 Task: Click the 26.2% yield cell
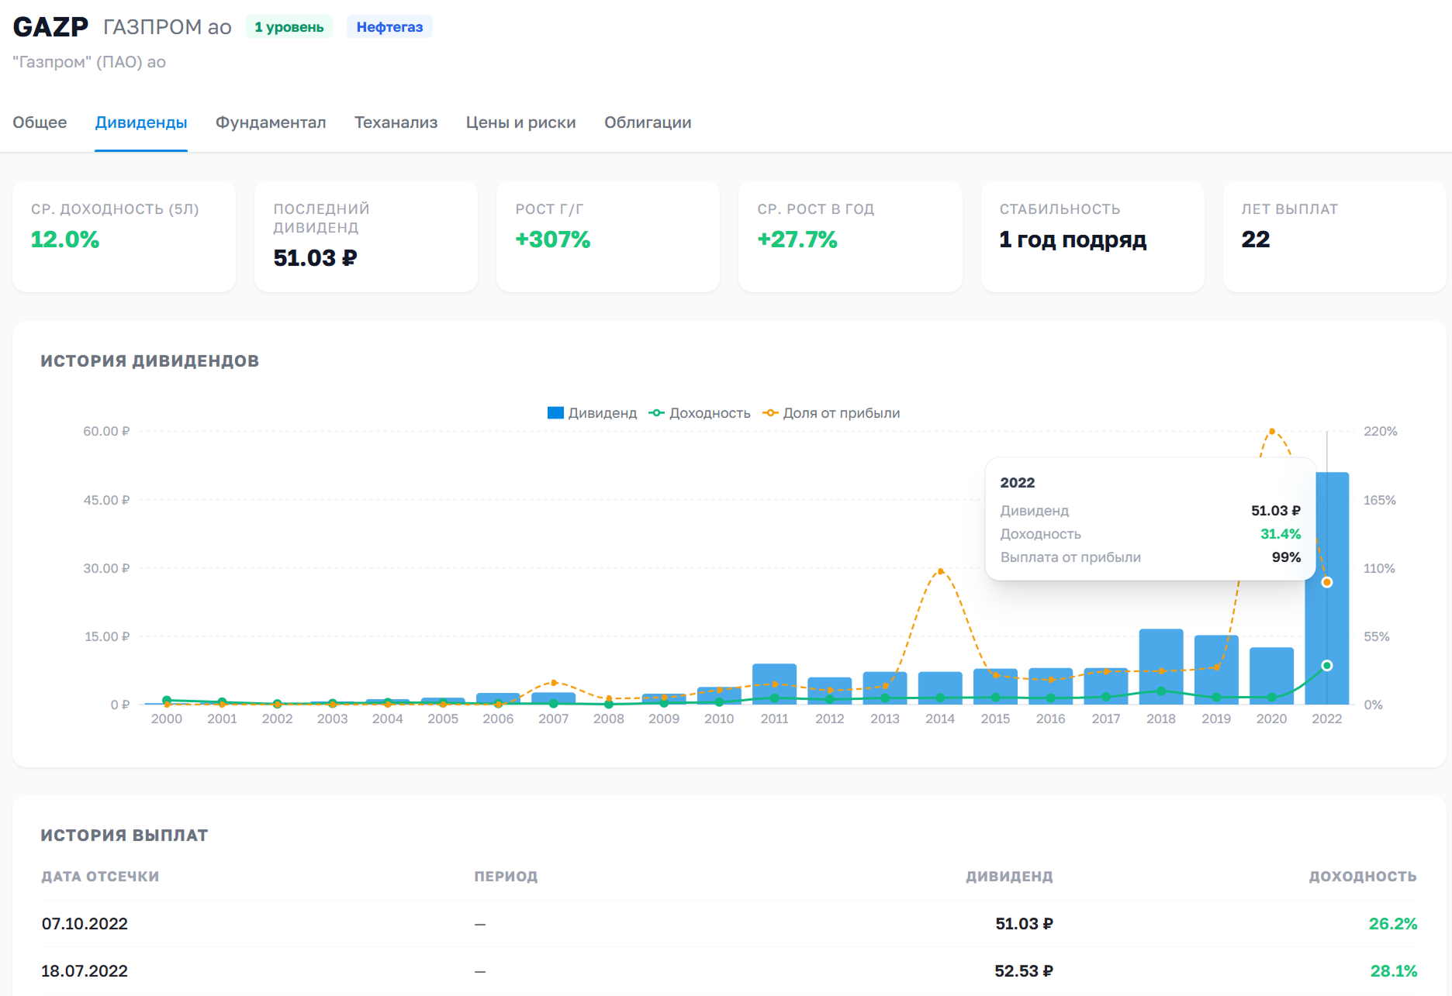[x=1393, y=924]
